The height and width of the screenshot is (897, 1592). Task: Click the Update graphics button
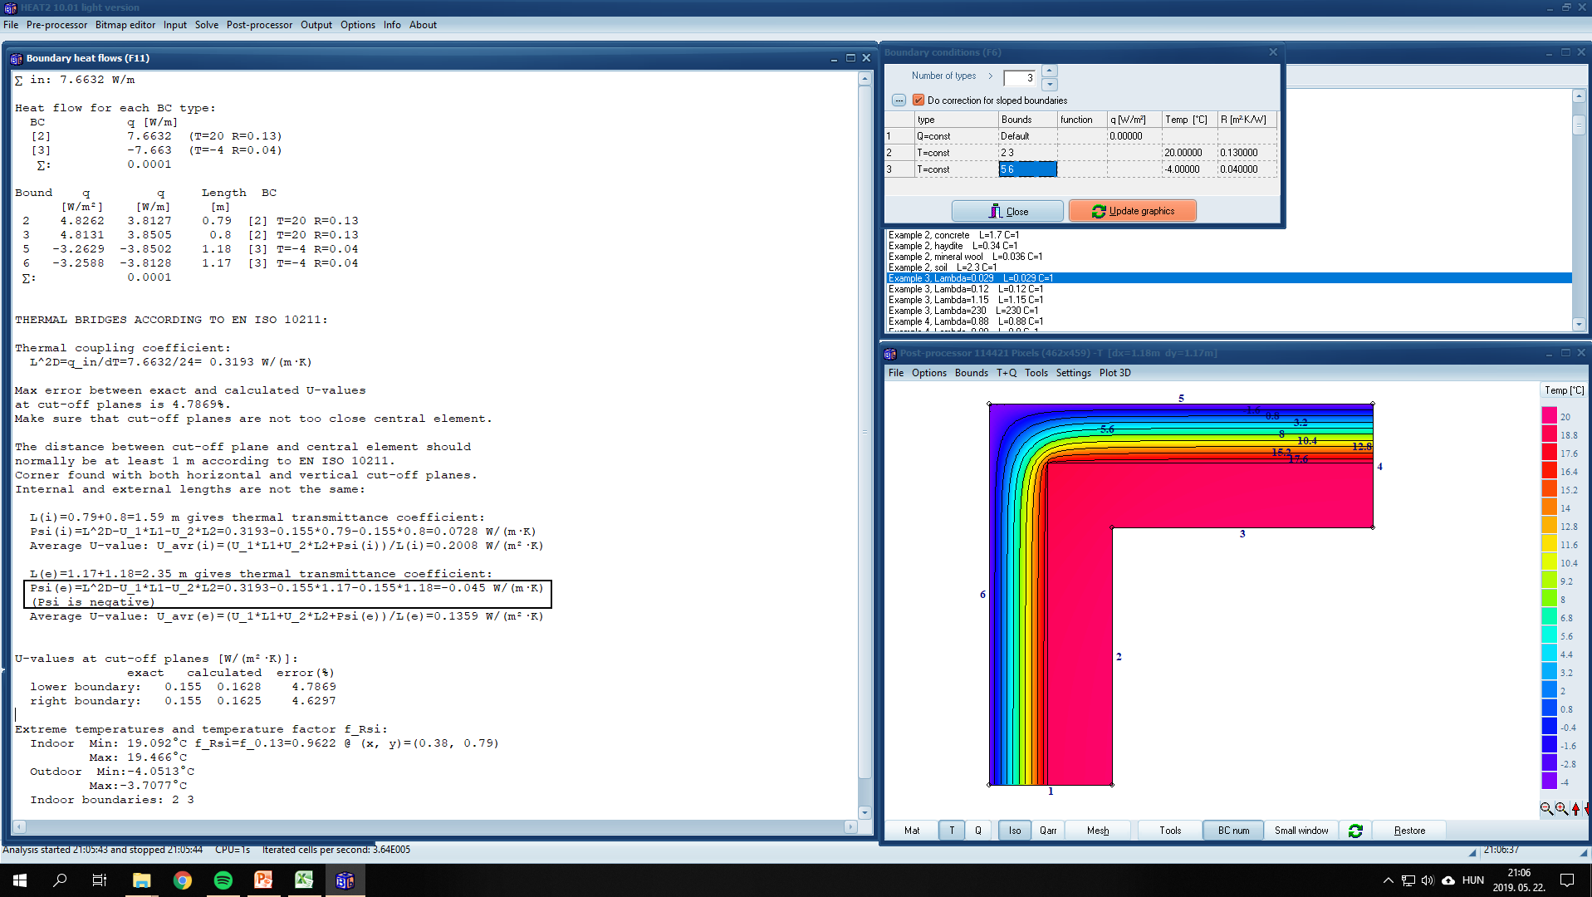pos(1133,211)
